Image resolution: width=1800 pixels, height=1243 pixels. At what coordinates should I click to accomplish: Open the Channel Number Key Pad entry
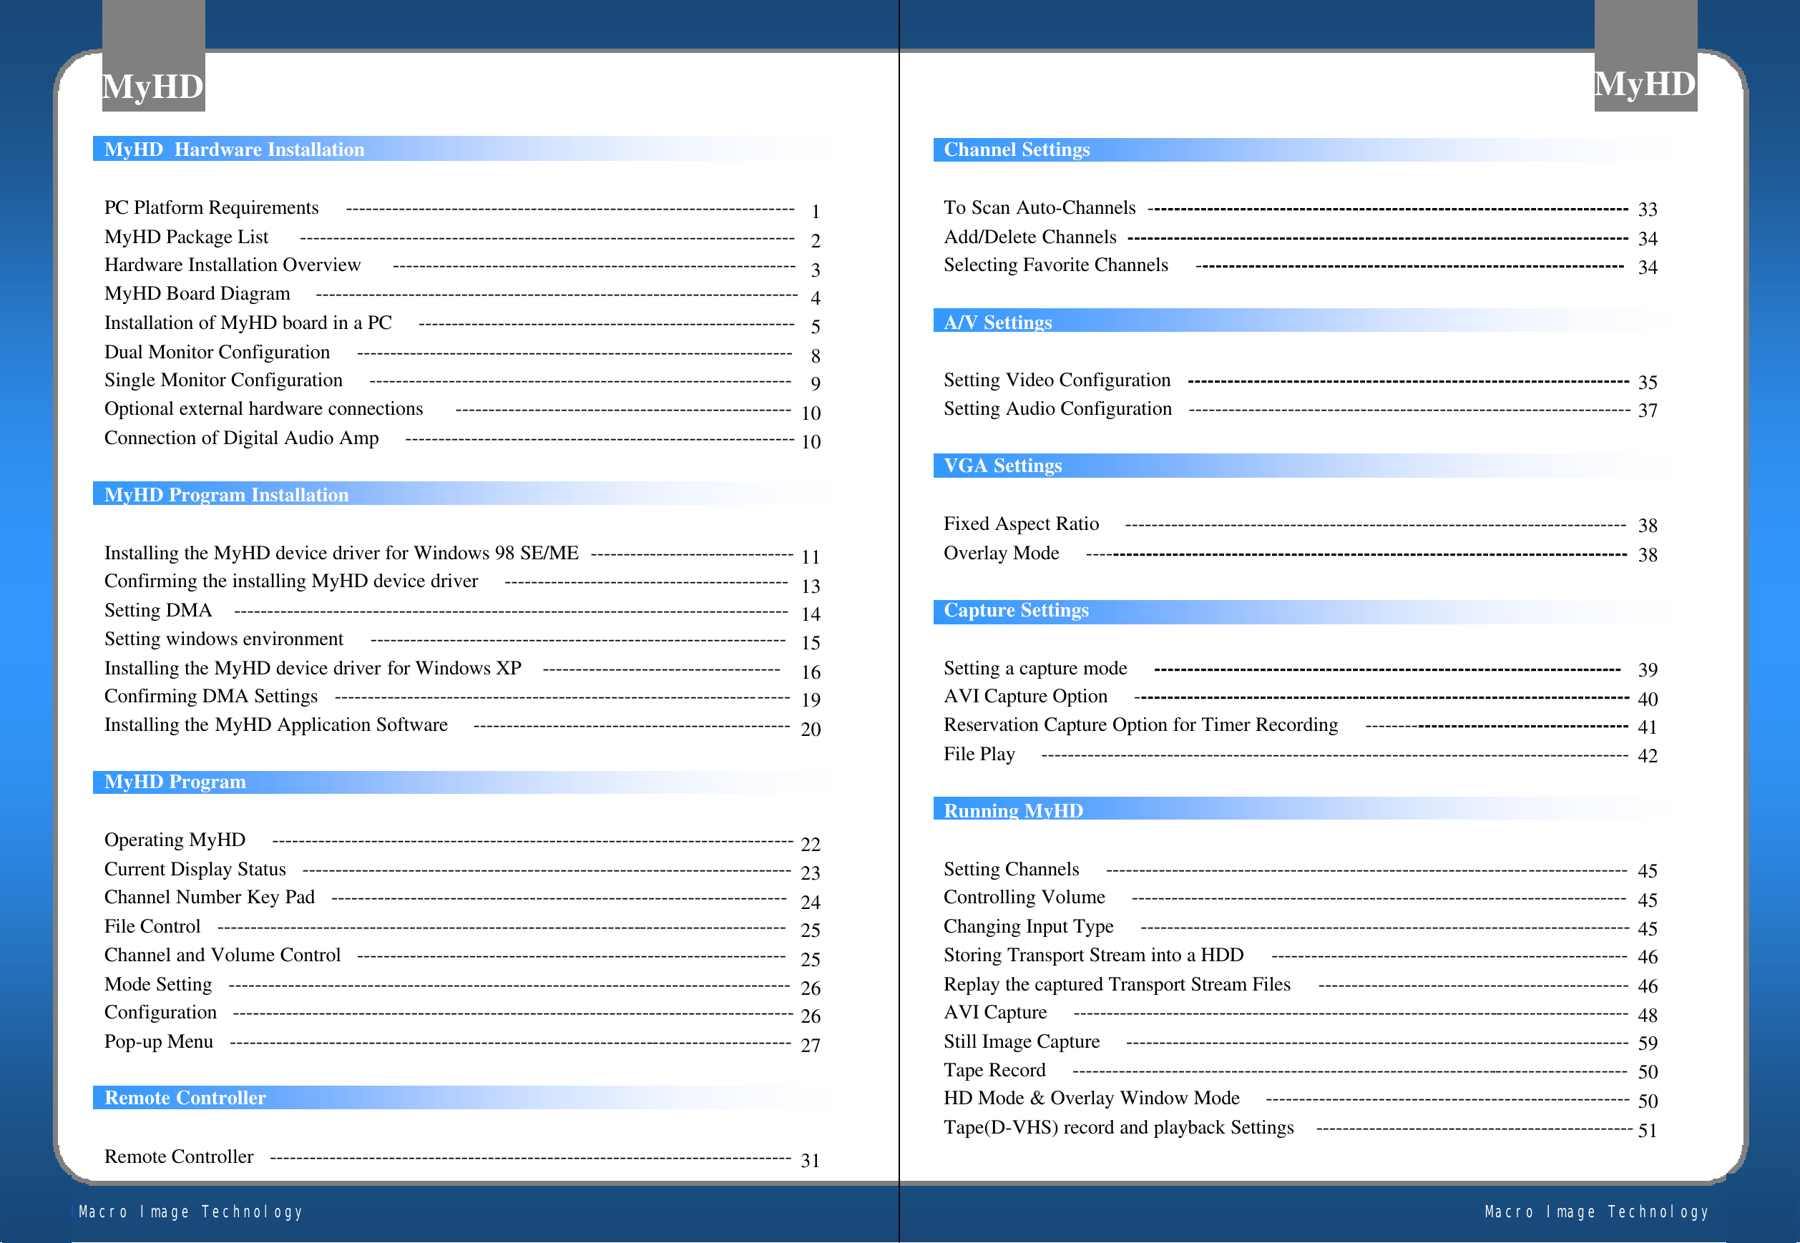pos(209,897)
